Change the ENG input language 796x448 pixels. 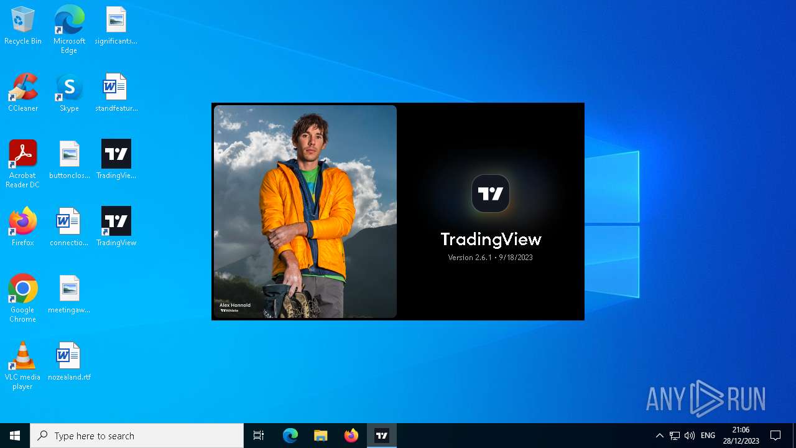tap(708, 436)
